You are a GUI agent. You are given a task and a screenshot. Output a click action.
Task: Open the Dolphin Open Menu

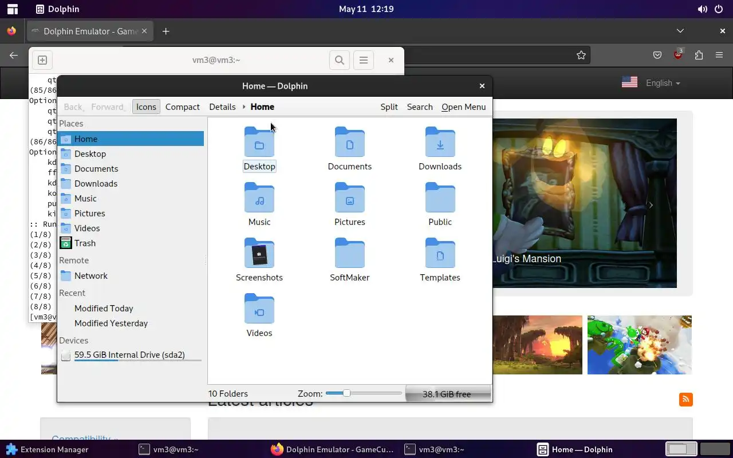pyautogui.click(x=463, y=106)
